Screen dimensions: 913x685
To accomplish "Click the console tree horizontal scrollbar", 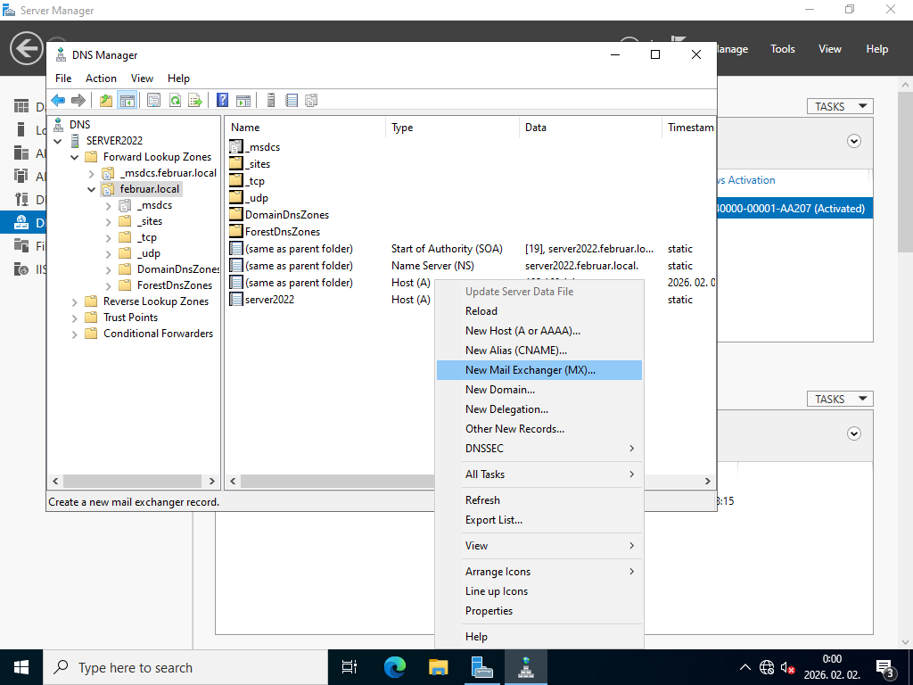I will (x=133, y=481).
